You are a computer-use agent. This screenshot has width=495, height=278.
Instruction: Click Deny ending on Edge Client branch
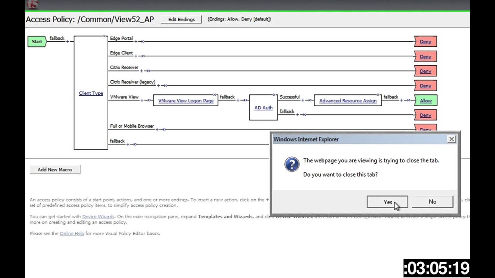pyautogui.click(x=425, y=56)
